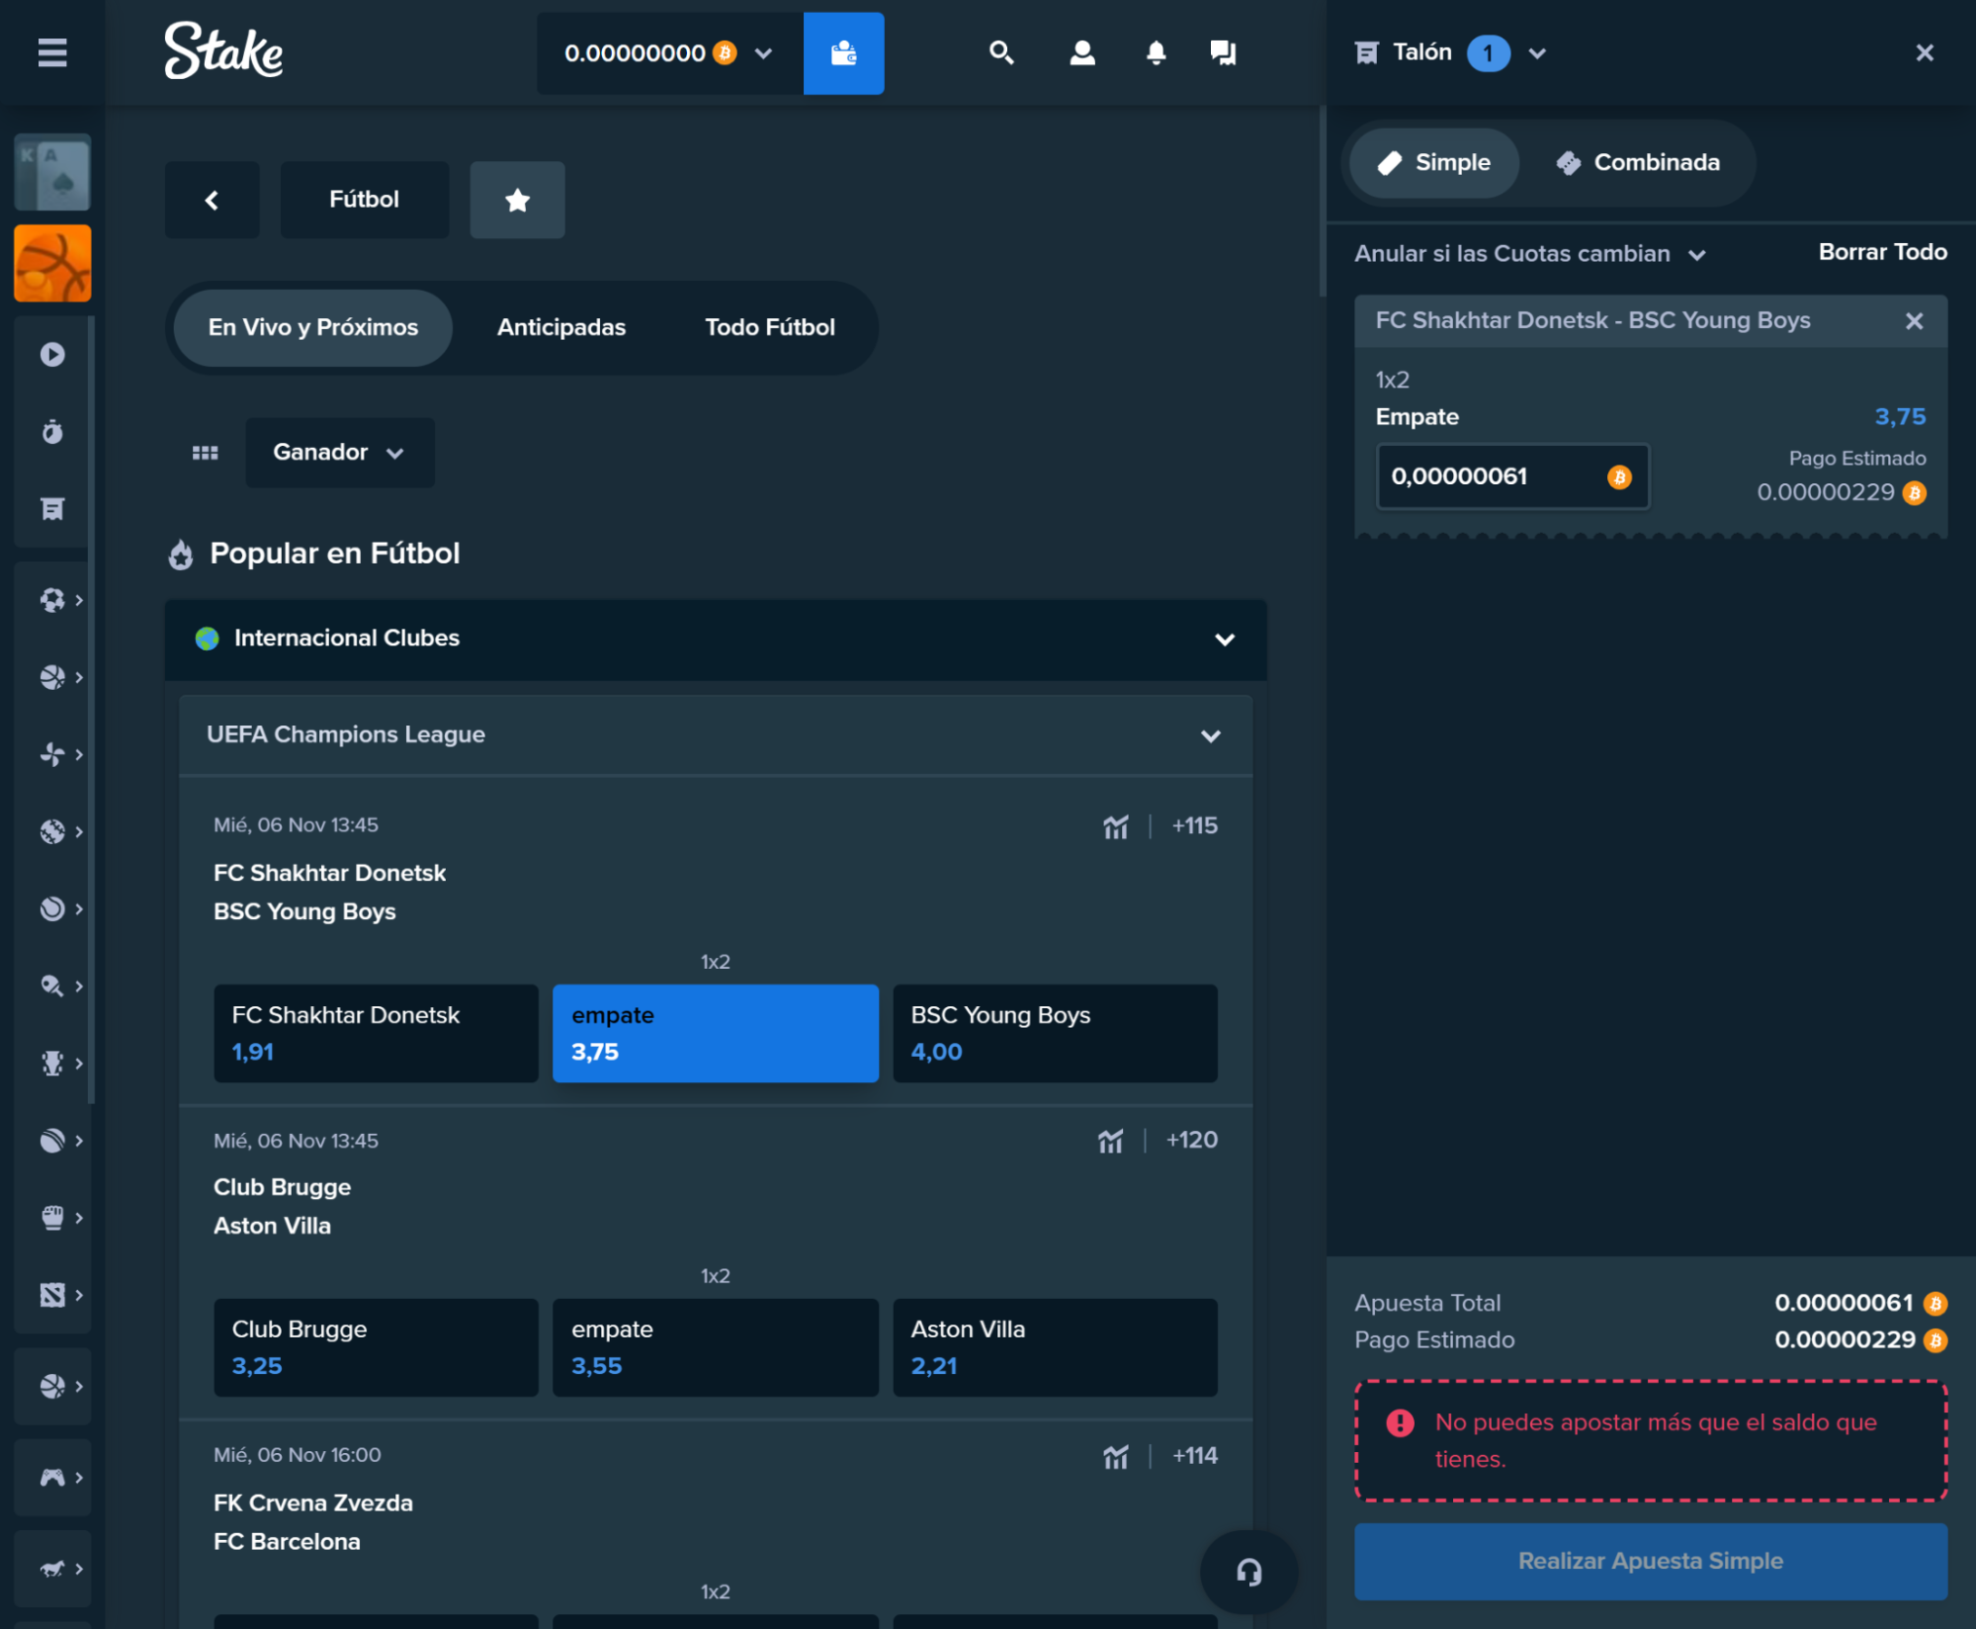This screenshot has height=1629, width=1976.
Task: Select the trophy icon in sidebar
Action: [x=52, y=1063]
